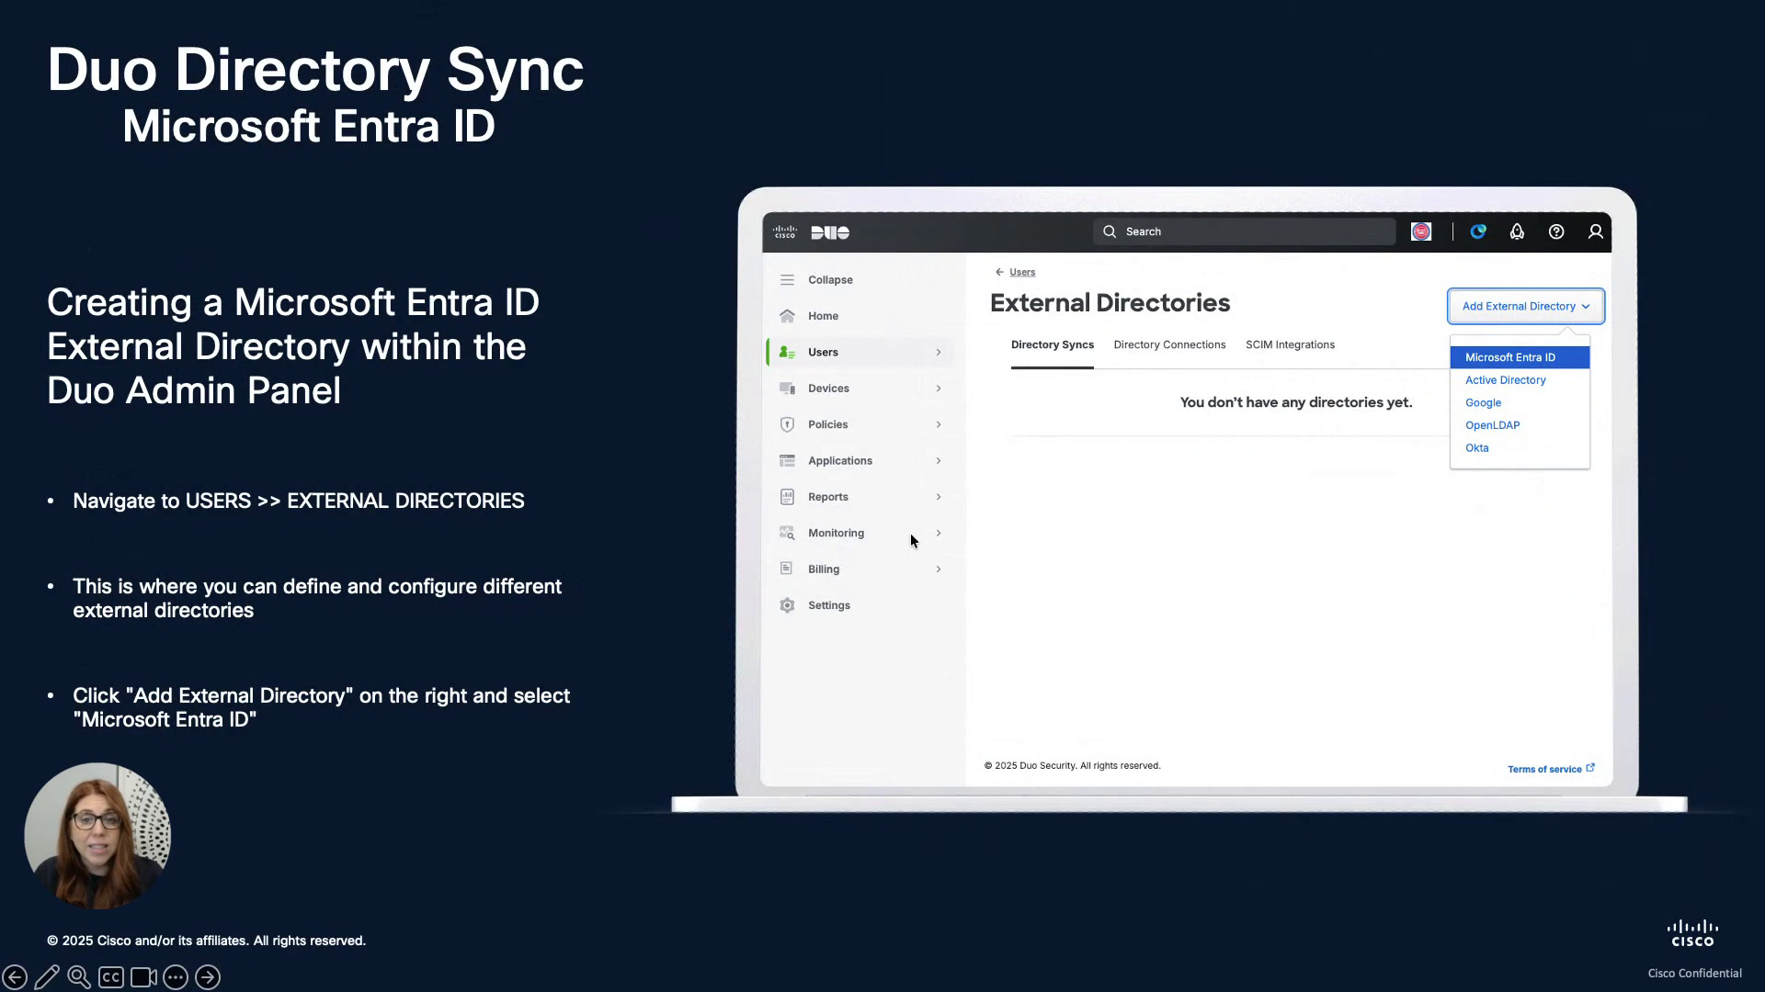Expand the Policies menu chevron
The width and height of the screenshot is (1765, 992).
tap(939, 424)
